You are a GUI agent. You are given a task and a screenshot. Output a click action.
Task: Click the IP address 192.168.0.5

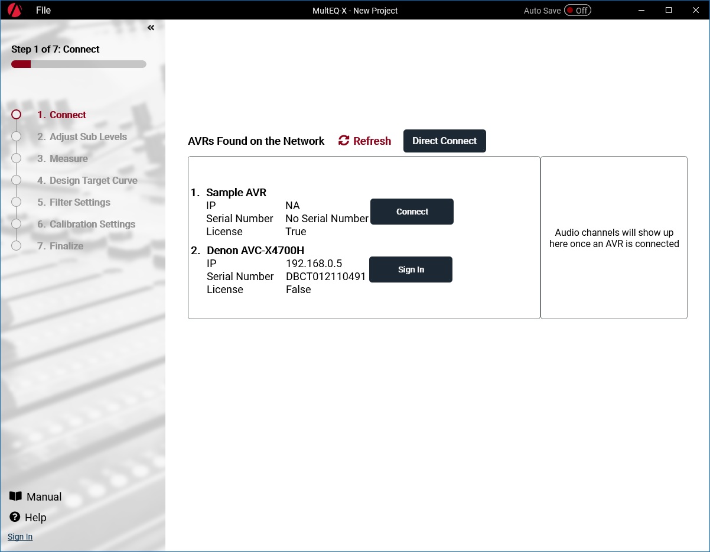coord(314,264)
